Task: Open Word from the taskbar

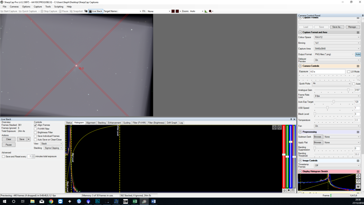Action: (x=153, y=201)
